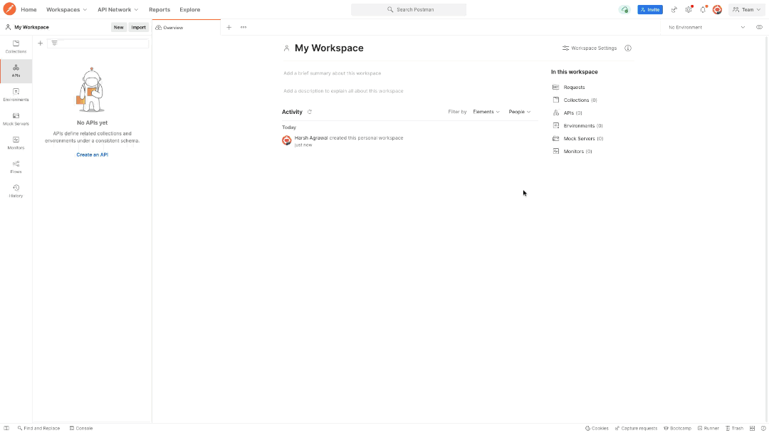This screenshot has width=769, height=433.
Task: Open Find and Replace
Action: [38, 428]
